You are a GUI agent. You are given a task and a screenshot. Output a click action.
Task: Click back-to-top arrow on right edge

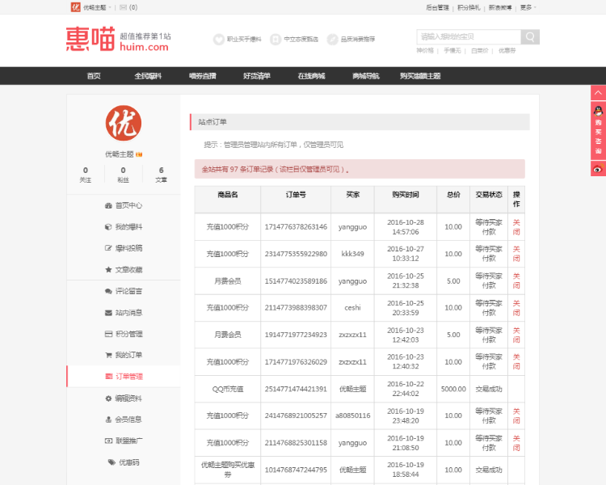(598, 93)
